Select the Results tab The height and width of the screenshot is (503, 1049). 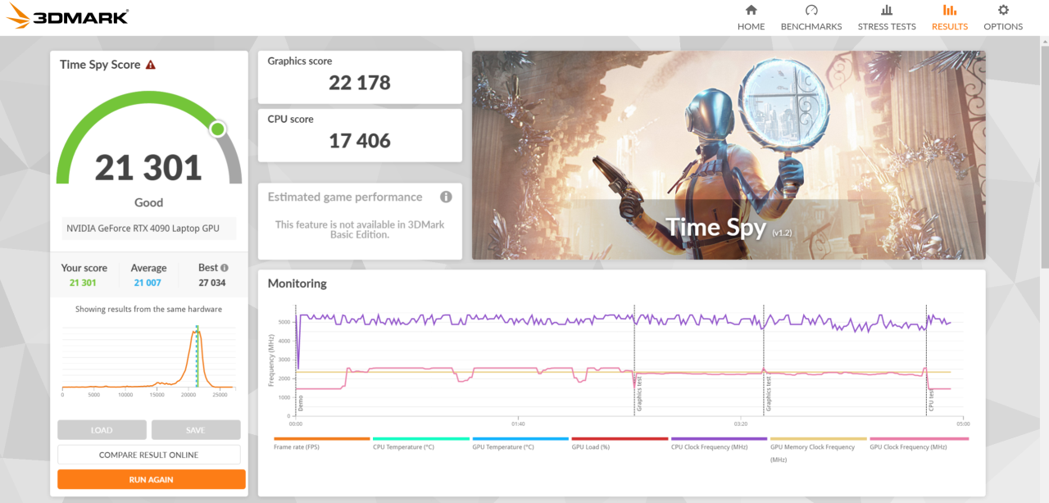pyautogui.click(x=950, y=17)
